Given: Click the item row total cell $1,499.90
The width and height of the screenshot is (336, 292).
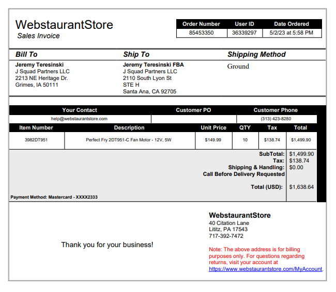Looking at the screenshot, I should click(x=301, y=140).
